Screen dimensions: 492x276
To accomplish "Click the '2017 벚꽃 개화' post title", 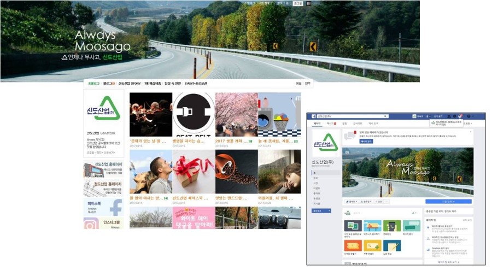I will coord(231,141).
